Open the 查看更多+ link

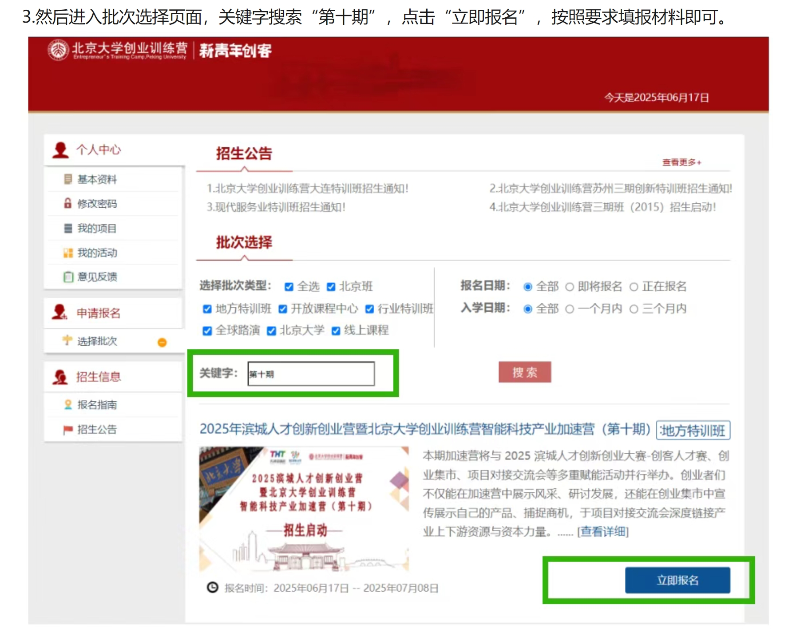[681, 162]
